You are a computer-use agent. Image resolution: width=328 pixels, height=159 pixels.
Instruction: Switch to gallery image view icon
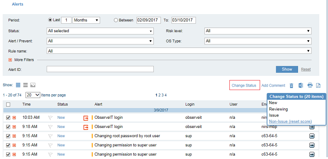click(33, 85)
